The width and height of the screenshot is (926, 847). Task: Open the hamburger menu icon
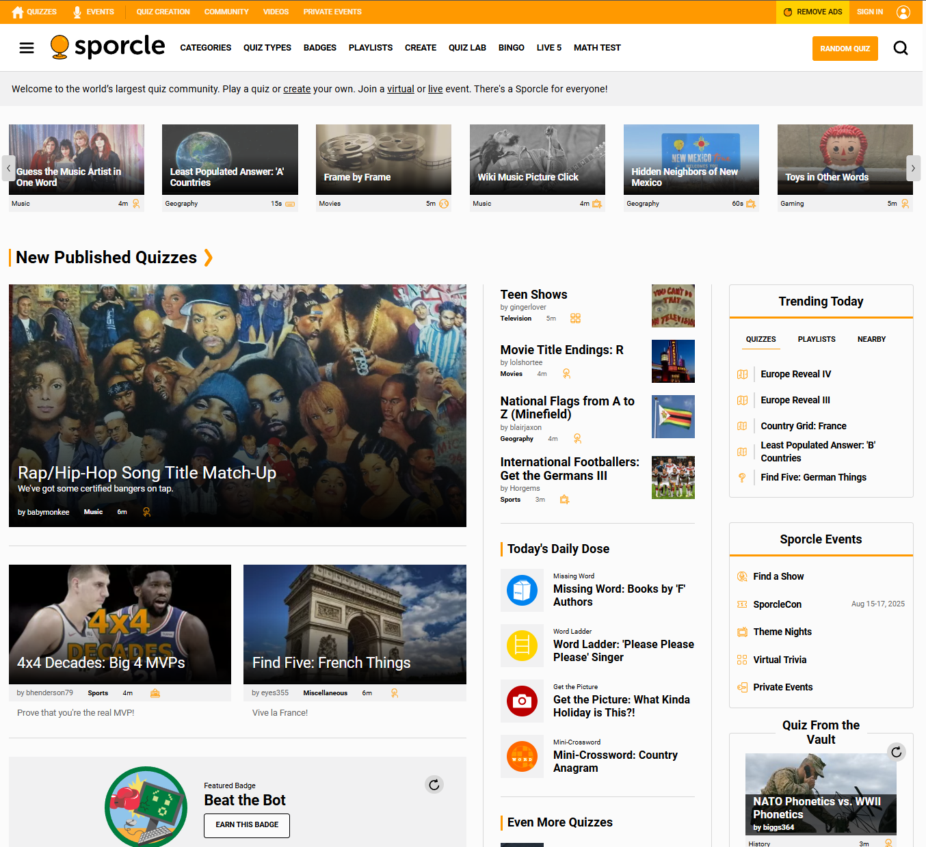pos(27,48)
